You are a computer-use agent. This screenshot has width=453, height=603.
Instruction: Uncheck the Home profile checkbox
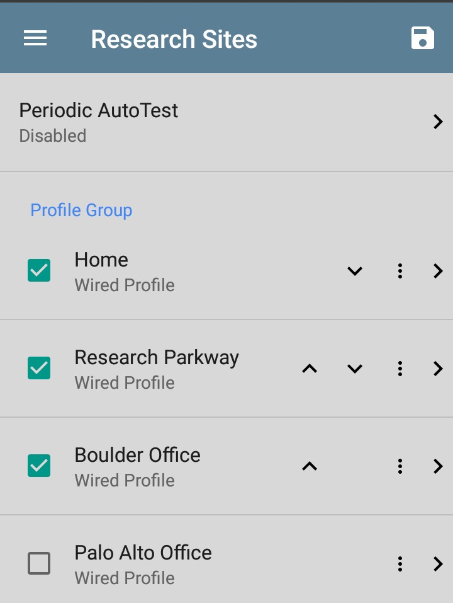point(39,270)
